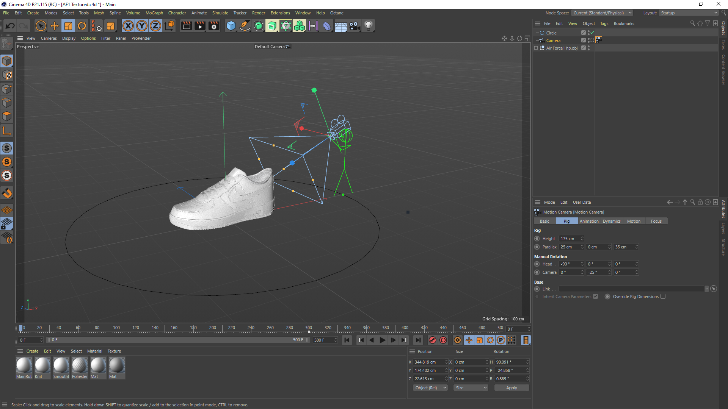This screenshot has height=409, width=728.
Task: Click Render View clapperboard icon
Action: (186, 26)
